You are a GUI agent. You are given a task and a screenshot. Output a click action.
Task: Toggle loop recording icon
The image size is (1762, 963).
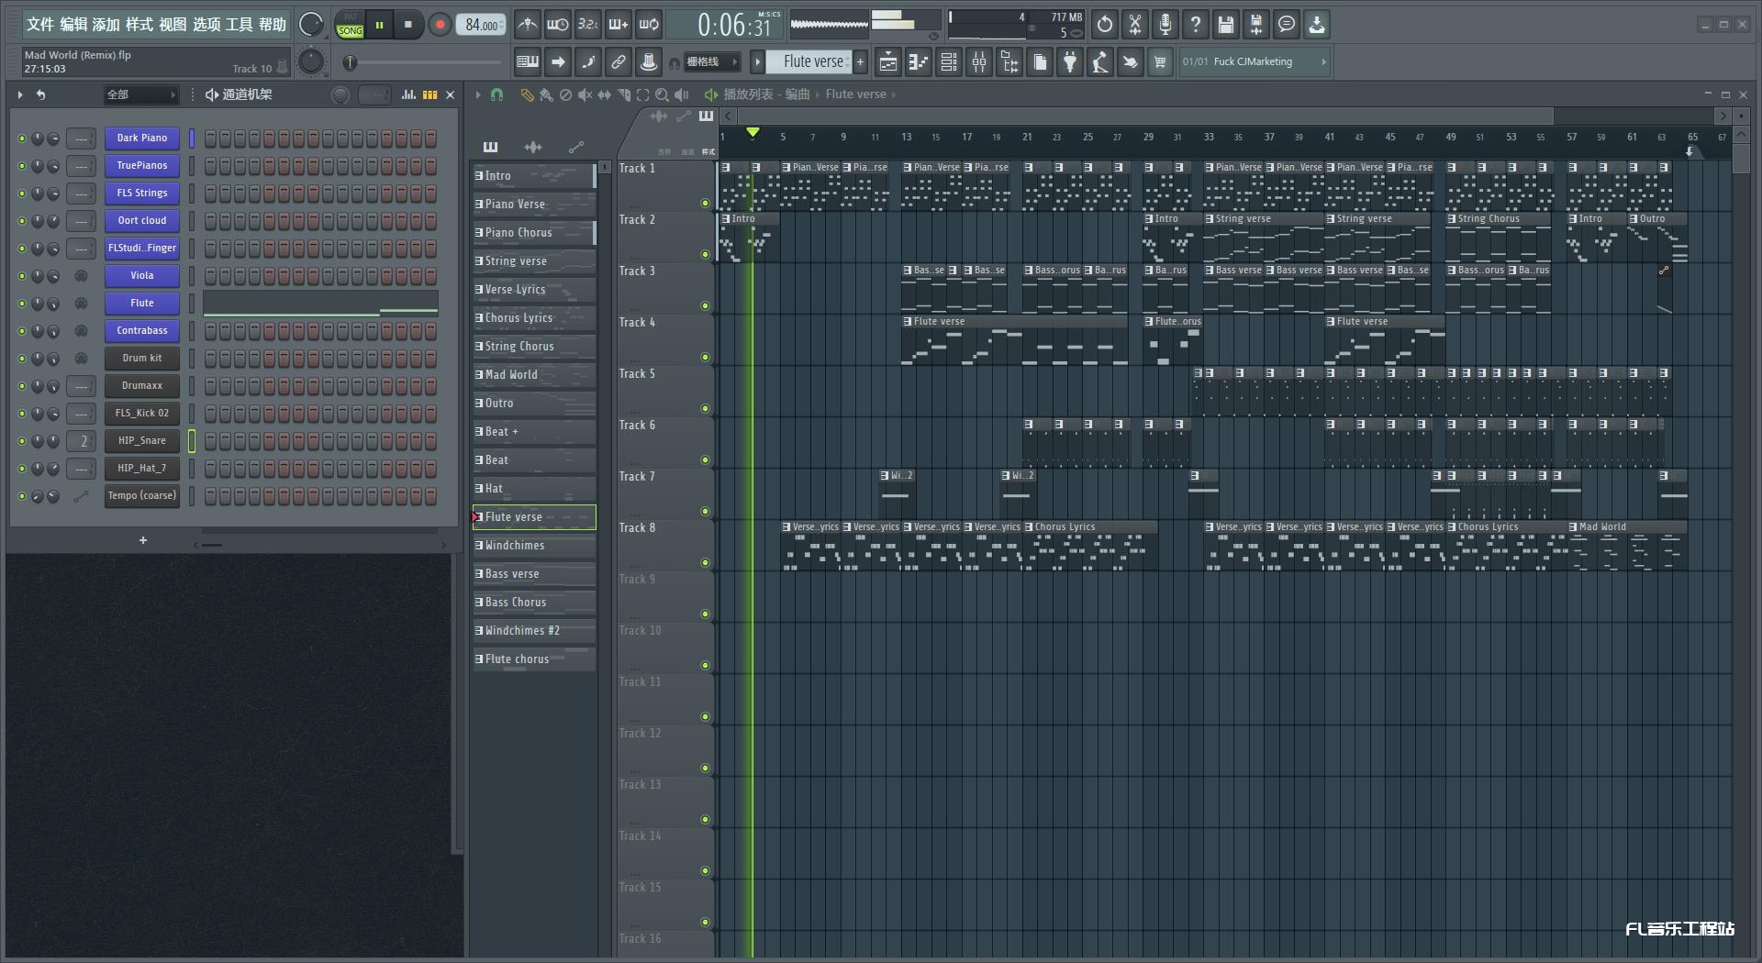pyautogui.click(x=649, y=25)
